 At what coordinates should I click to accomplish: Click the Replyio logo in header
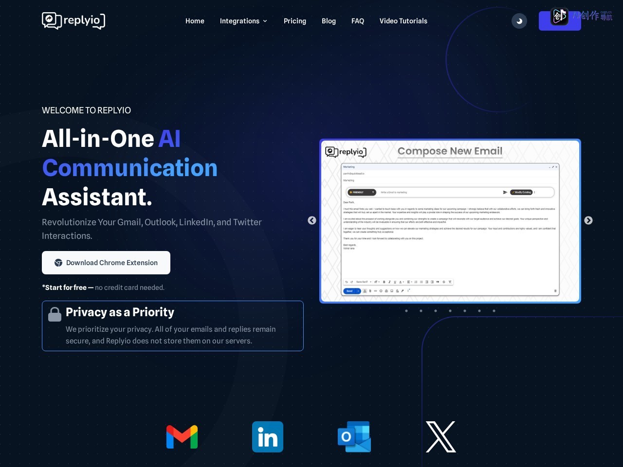pos(73,20)
